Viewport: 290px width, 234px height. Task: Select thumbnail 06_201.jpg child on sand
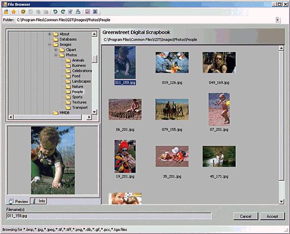click(125, 110)
